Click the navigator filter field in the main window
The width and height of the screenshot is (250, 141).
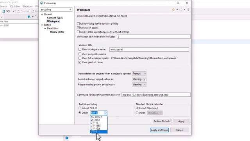point(19,22)
